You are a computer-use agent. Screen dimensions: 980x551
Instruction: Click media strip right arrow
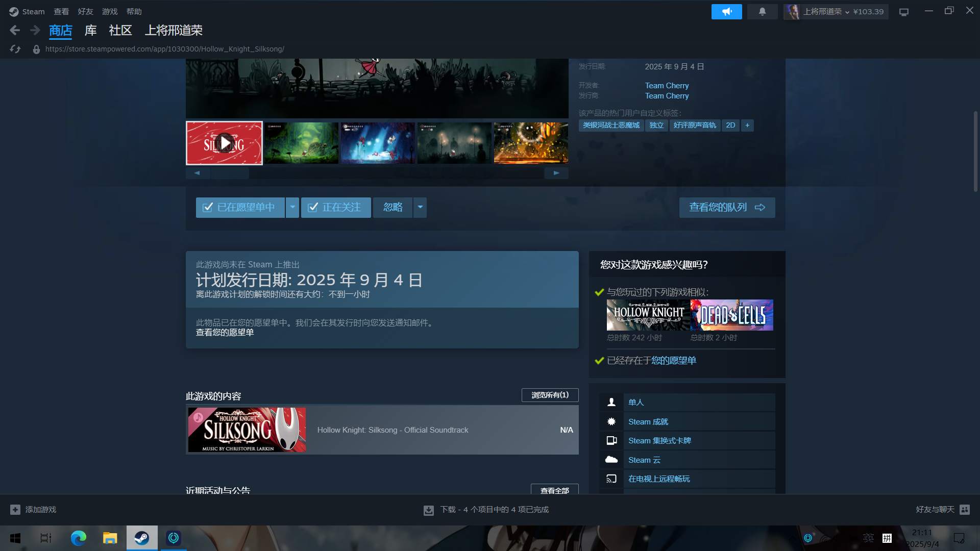click(556, 173)
